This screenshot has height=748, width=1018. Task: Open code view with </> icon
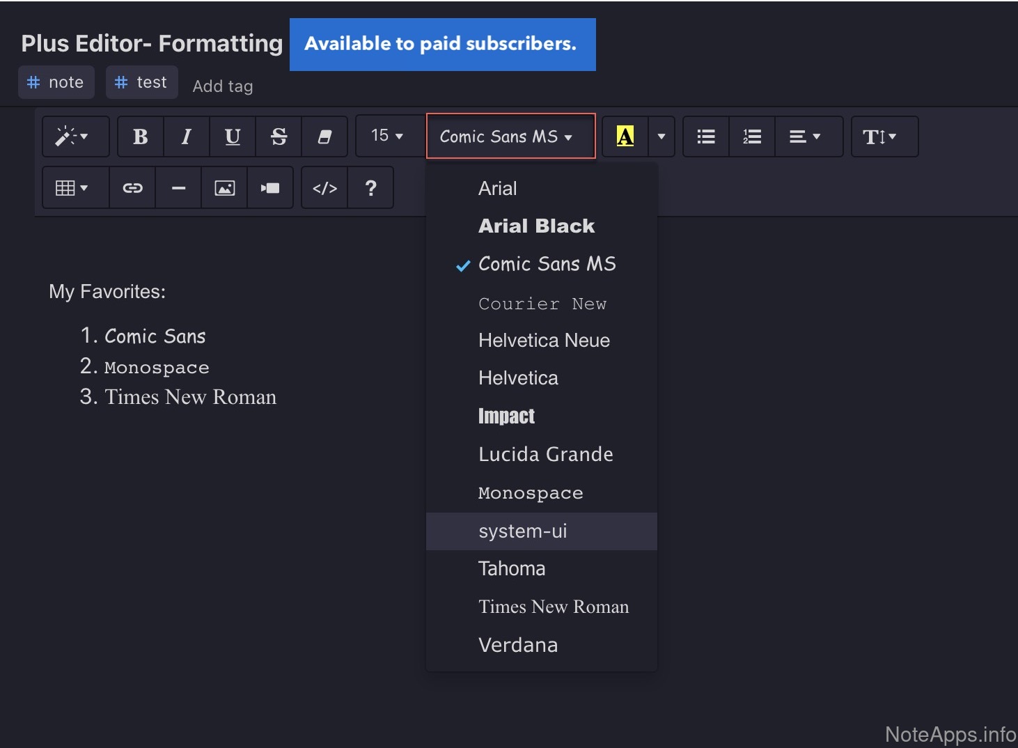(x=324, y=188)
